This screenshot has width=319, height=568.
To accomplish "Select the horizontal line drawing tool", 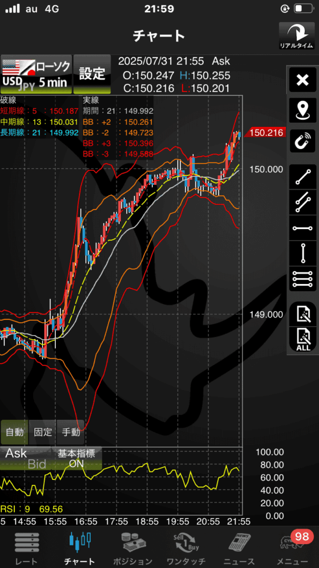I will tap(303, 228).
